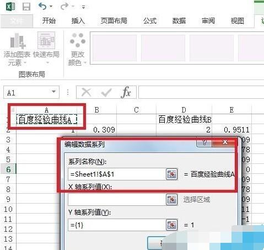Switch to the 插入 tab
Screen dimensions: 264x250
[78, 21]
